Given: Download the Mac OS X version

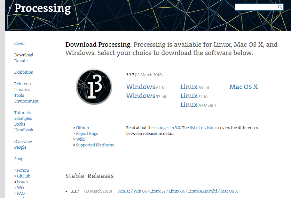Looking at the screenshot, I should [243, 87].
